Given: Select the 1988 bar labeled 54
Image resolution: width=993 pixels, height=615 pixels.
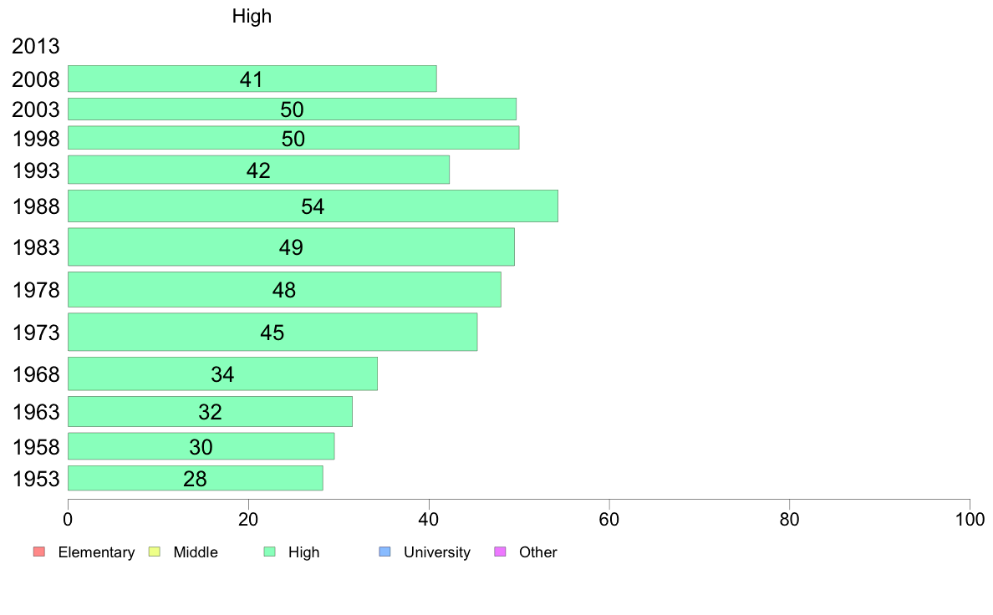Looking at the screenshot, I should click(313, 206).
